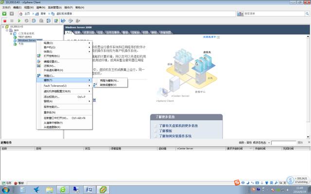Click scroll-up arrow of main panel scrollbar
The height and width of the screenshot is (194, 311).
[x=308, y=37]
